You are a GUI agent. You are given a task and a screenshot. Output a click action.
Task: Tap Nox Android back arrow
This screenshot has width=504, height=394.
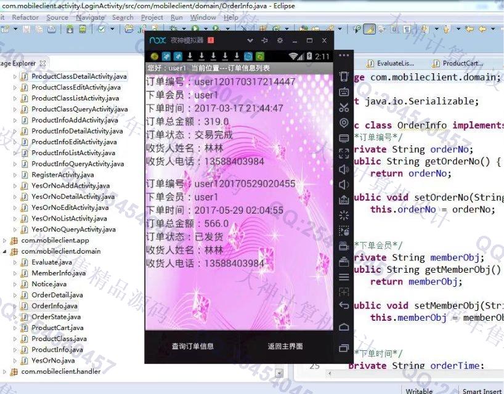point(344,305)
